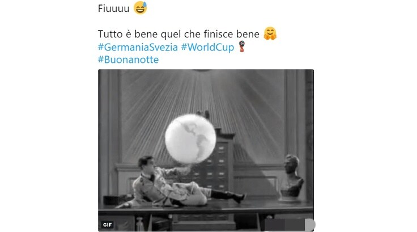The height and width of the screenshot is (232, 417).
Task: Click the sweating grin emoji after Fiuuuu
Action: tap(140, 8)
